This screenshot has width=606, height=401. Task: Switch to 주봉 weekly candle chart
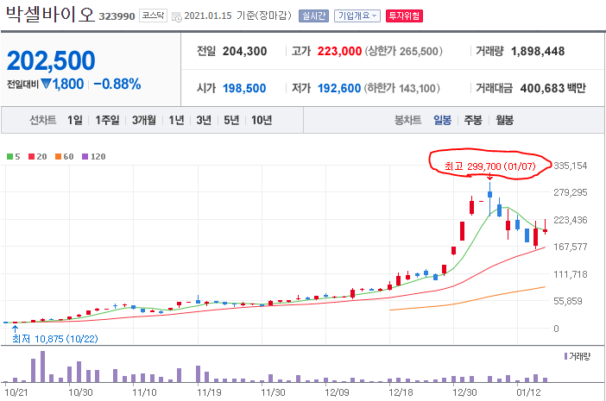click(473, 120)
